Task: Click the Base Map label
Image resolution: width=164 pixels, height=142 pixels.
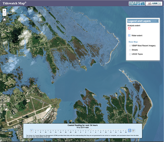Action: point(133,42)
